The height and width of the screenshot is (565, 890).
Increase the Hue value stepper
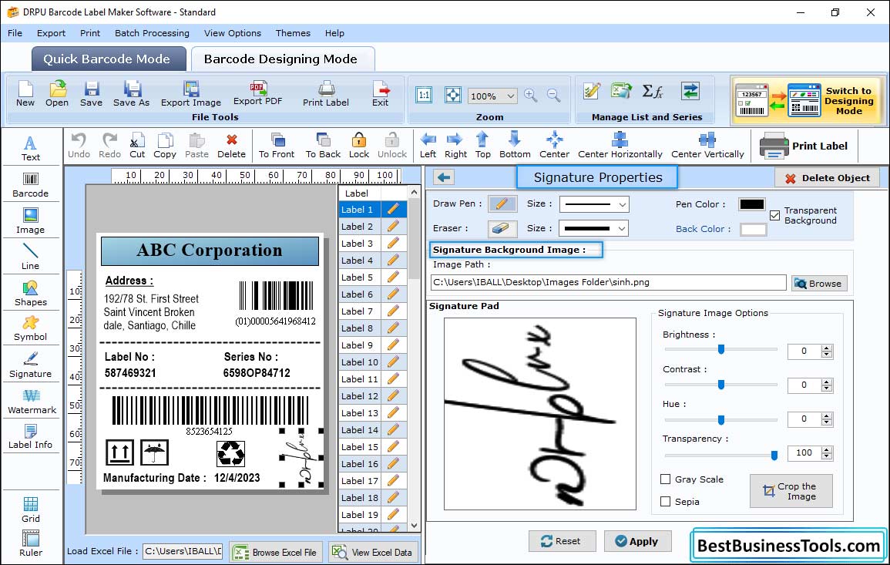tap(827, 416)
